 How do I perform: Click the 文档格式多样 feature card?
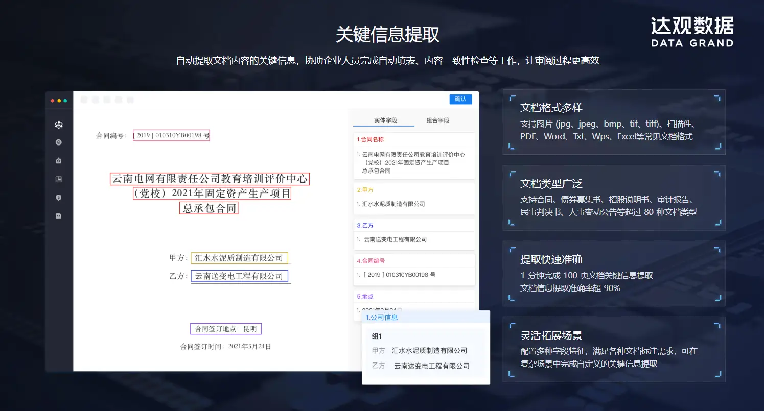(x=614, y=122)
